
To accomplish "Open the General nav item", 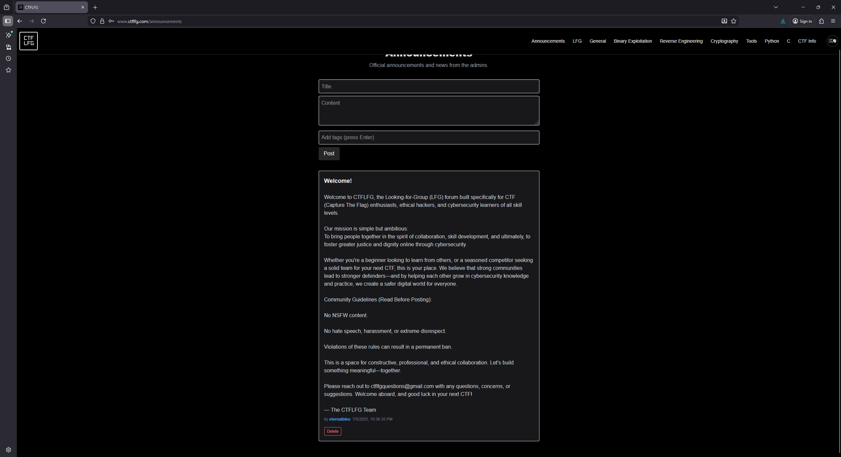I will (x=598, y=41).
